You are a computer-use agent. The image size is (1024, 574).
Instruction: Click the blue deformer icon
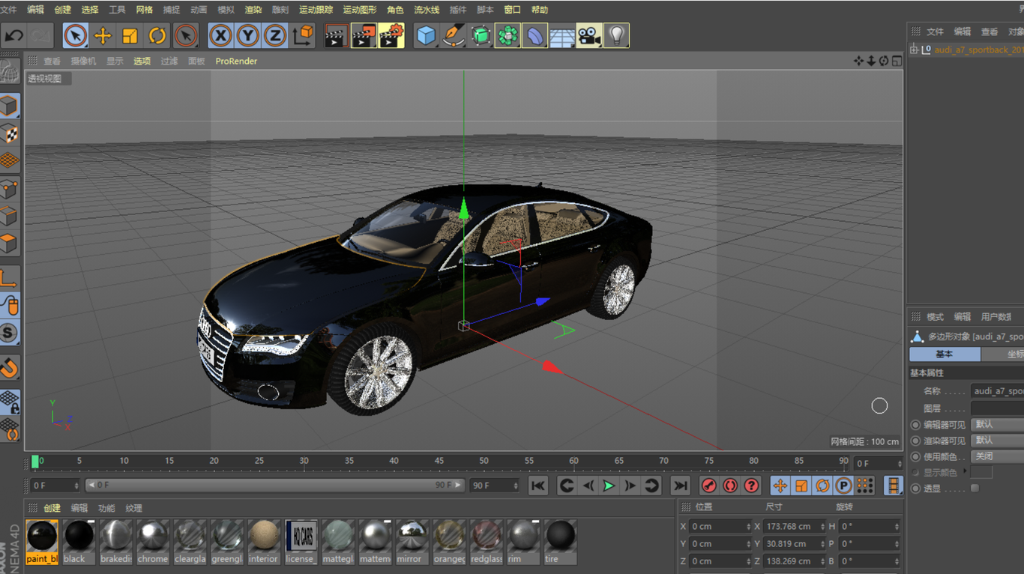click(534, 35)
